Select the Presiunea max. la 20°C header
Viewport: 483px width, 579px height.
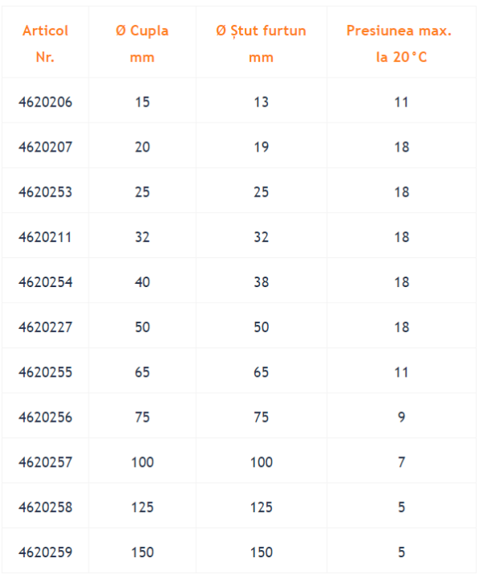(x=401, y=44)
